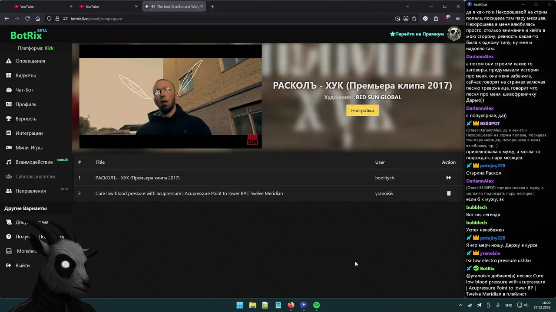Click Перейти на Премиум link
556x312 pixels.
pos(417,34)
